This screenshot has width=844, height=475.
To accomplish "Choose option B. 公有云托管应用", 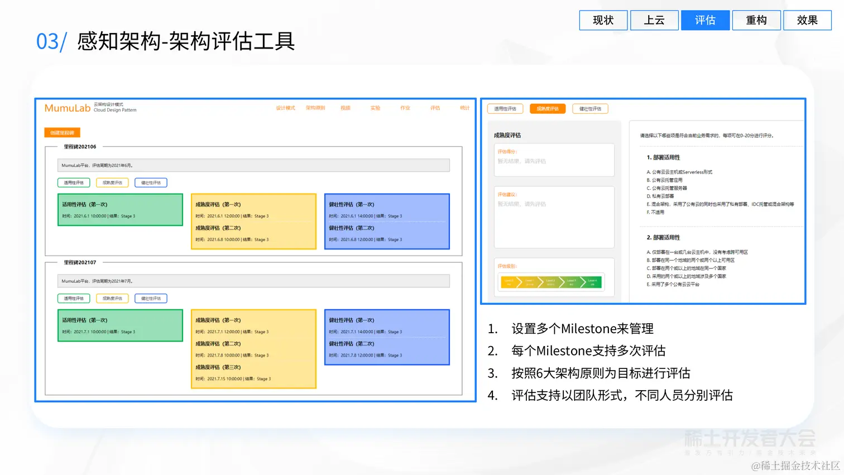I will pos(664,180).
